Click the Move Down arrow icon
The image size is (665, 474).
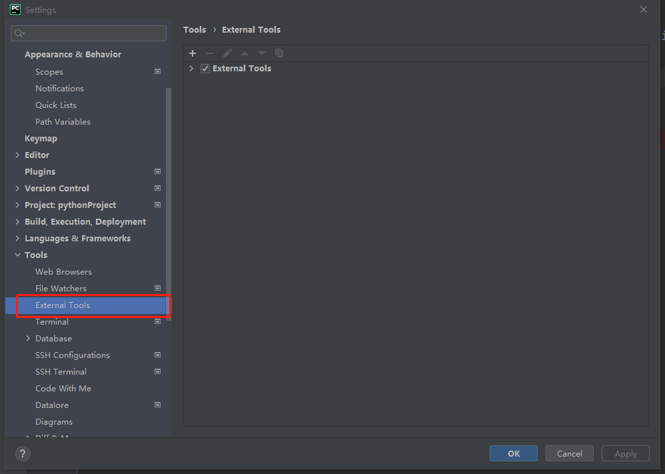coord(262,53)
